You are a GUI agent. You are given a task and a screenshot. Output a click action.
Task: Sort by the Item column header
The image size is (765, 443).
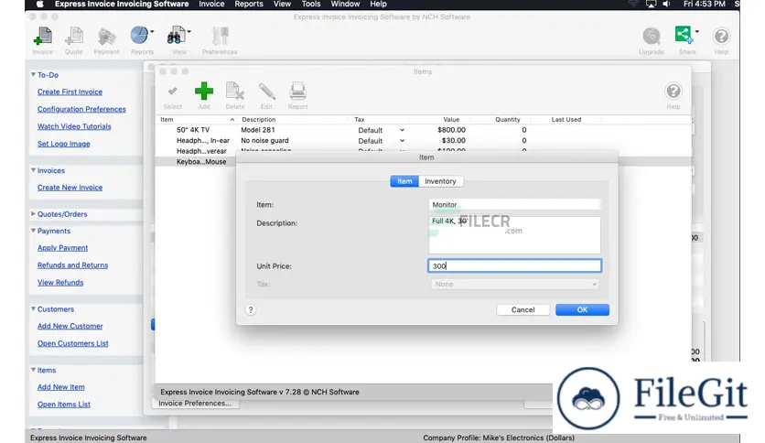195,120
